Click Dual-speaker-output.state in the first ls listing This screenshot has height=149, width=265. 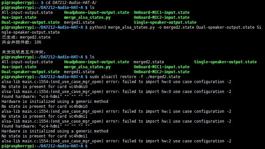[x=30, y=22]
